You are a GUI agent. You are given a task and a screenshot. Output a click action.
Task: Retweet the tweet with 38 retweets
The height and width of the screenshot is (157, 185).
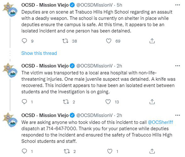pyautogui.click(x=65, y=41)
